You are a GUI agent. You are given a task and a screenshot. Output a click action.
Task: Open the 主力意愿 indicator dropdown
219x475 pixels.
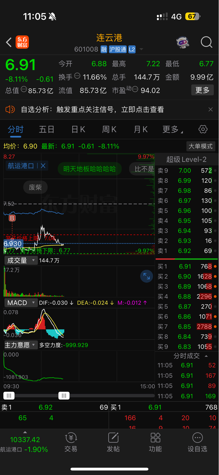click(x=21, y=345)
